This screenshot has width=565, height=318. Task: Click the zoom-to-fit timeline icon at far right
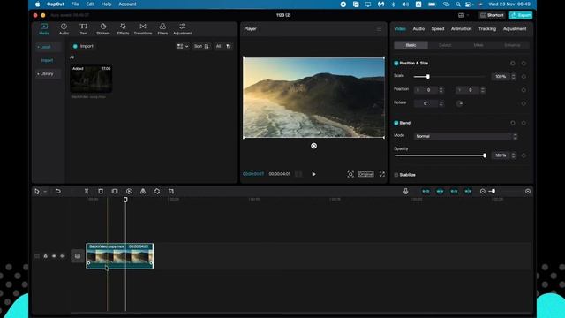[528, 191]
